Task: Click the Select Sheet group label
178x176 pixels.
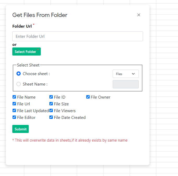Action: 28,65
